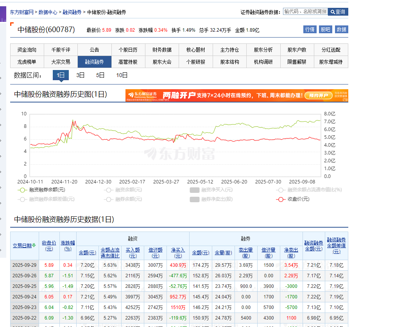Toggle 融券余额(元) legend series
This screenshot has height=327, width=412.
click(x=123, y=199)
